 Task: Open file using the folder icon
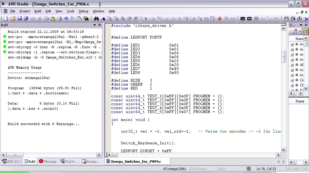(13, 18)
